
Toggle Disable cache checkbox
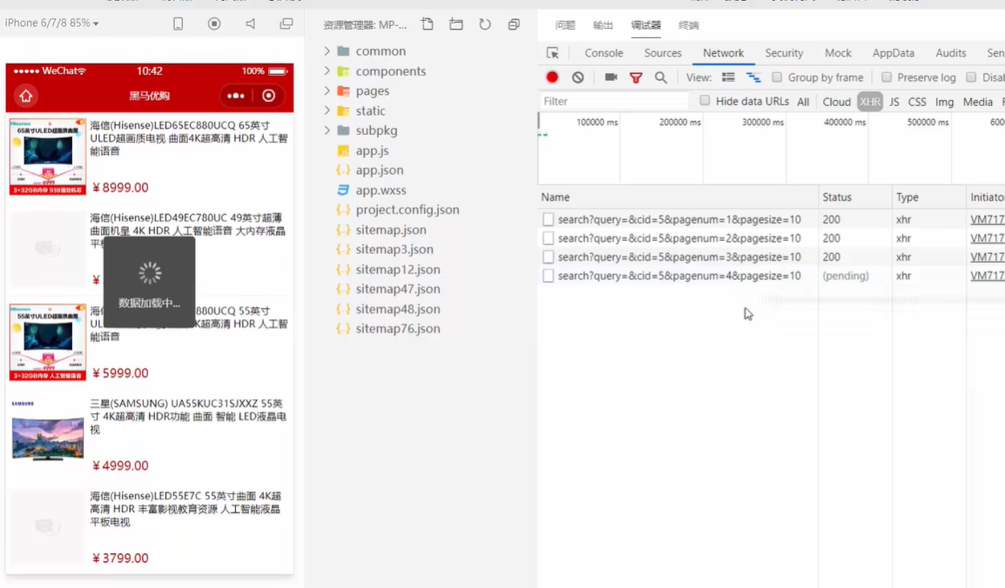pos(971,77)
